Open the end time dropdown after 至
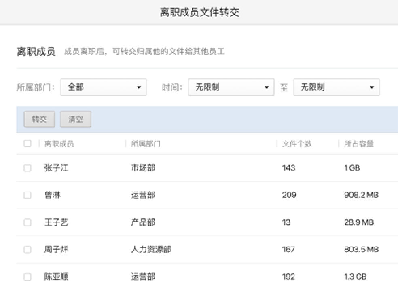 click(336, 87)
